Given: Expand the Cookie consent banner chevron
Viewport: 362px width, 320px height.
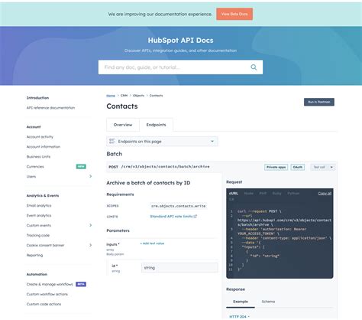Looking at the screenshot, I should [x=90, y=245].
